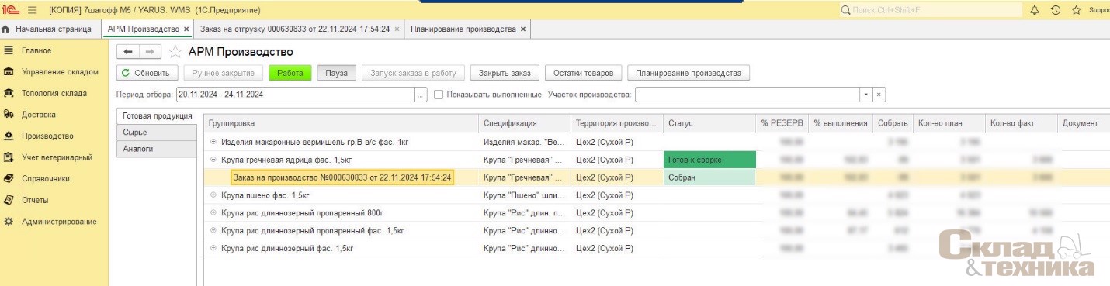The width and height of the screenshot is (1110, 286).
Task: Click the Закрыть заказ button
Action: [505, 73]
